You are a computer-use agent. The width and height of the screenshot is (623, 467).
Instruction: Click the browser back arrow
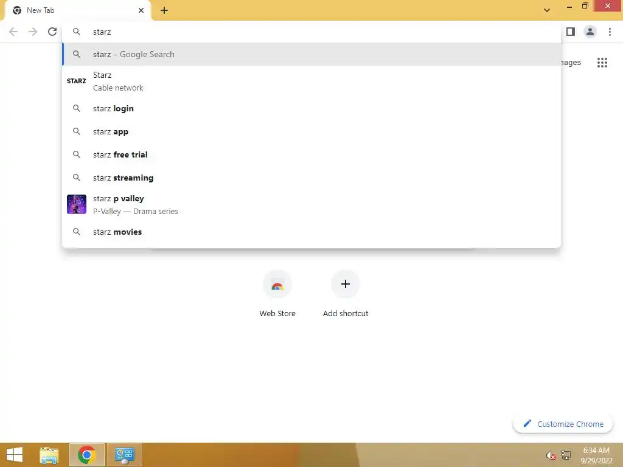13,32
